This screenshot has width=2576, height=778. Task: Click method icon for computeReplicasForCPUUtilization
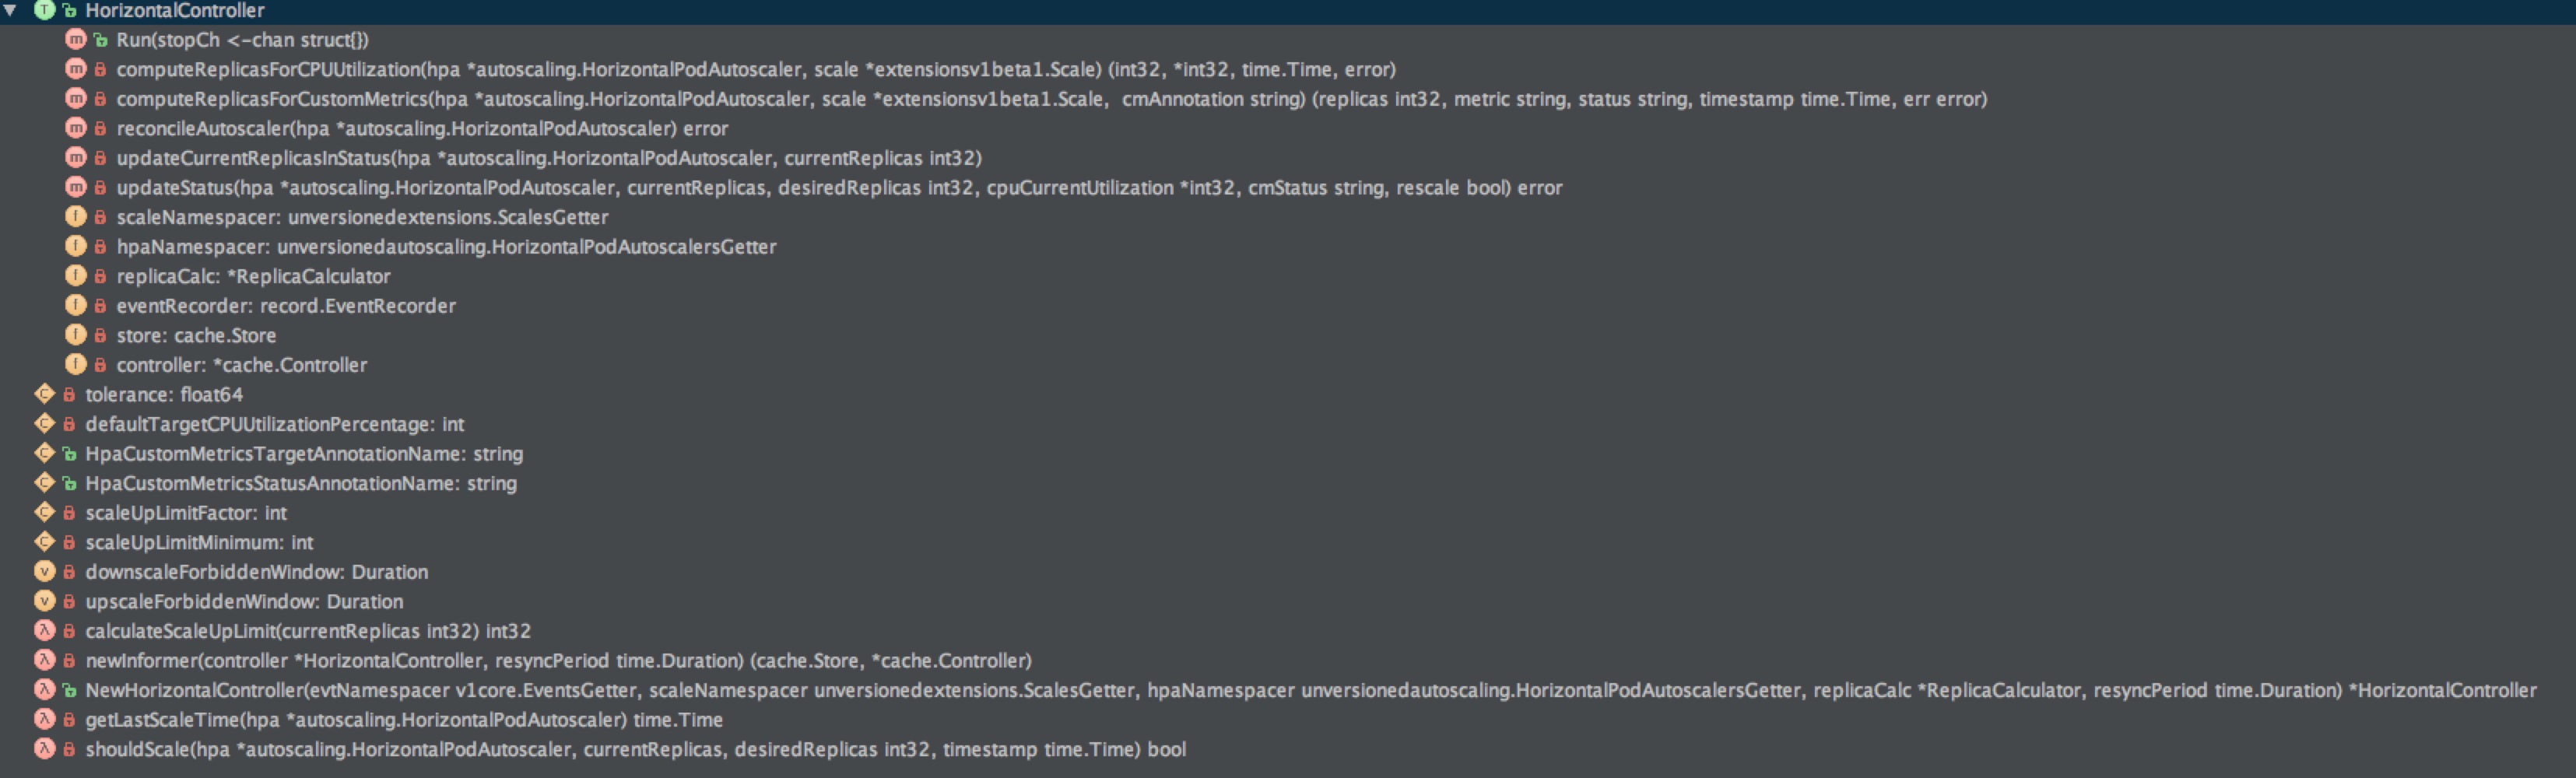pos(76,69)
